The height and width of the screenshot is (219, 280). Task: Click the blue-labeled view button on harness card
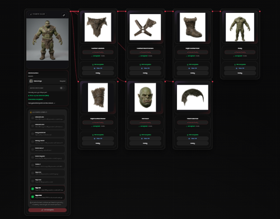[145, 68]
